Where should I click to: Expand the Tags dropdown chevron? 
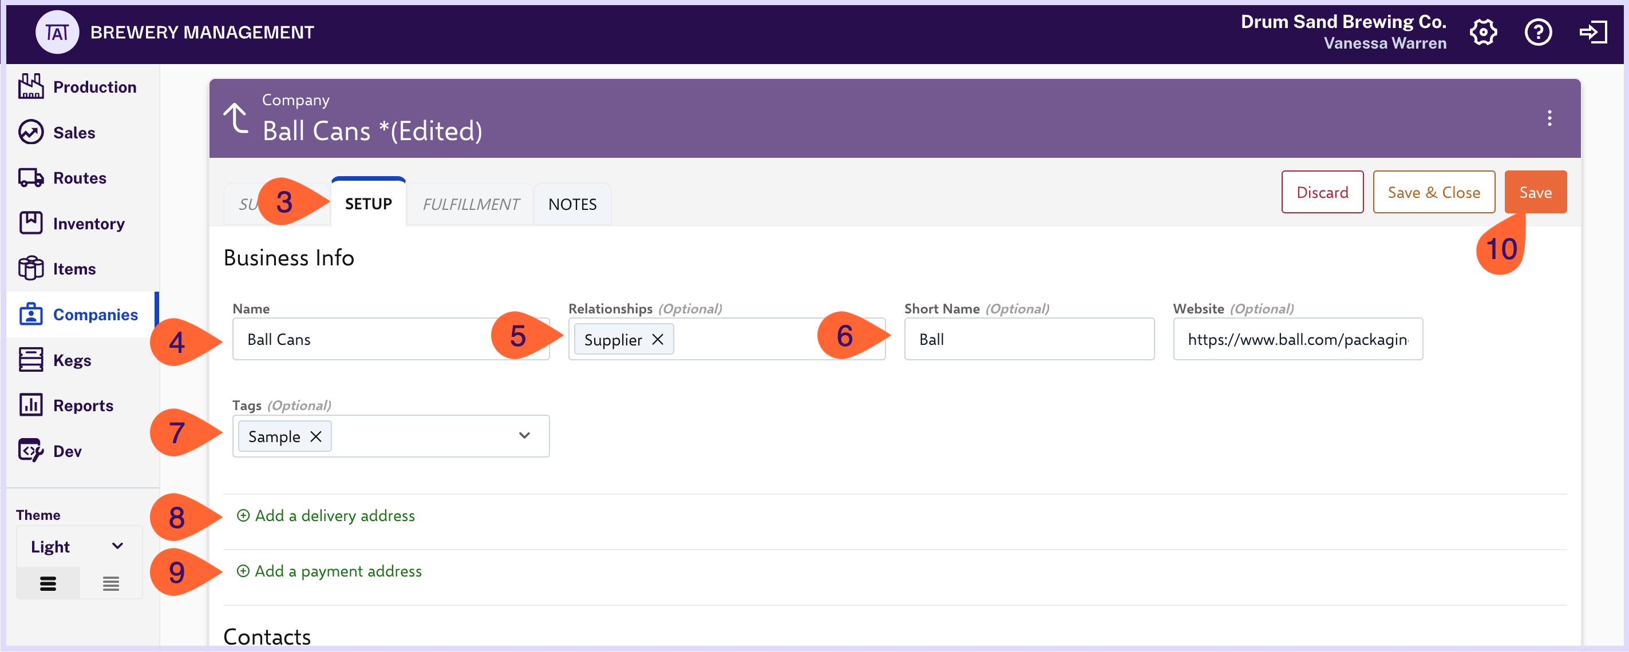coord(524,436)
